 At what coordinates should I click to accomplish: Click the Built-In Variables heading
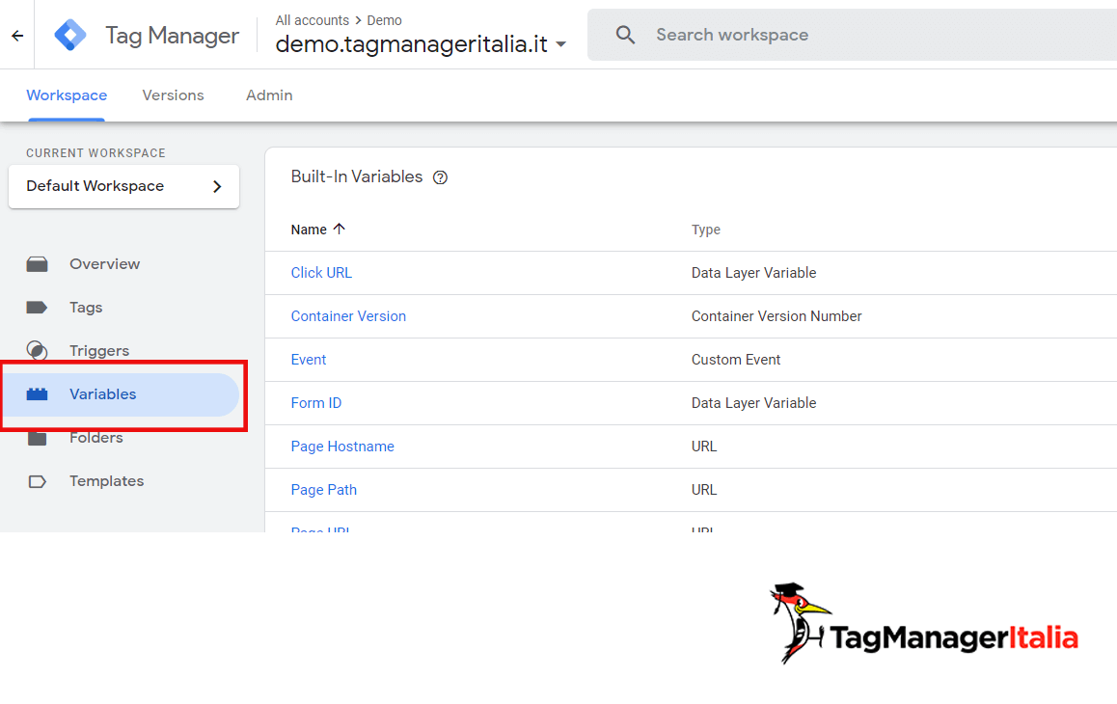point(357,176)
